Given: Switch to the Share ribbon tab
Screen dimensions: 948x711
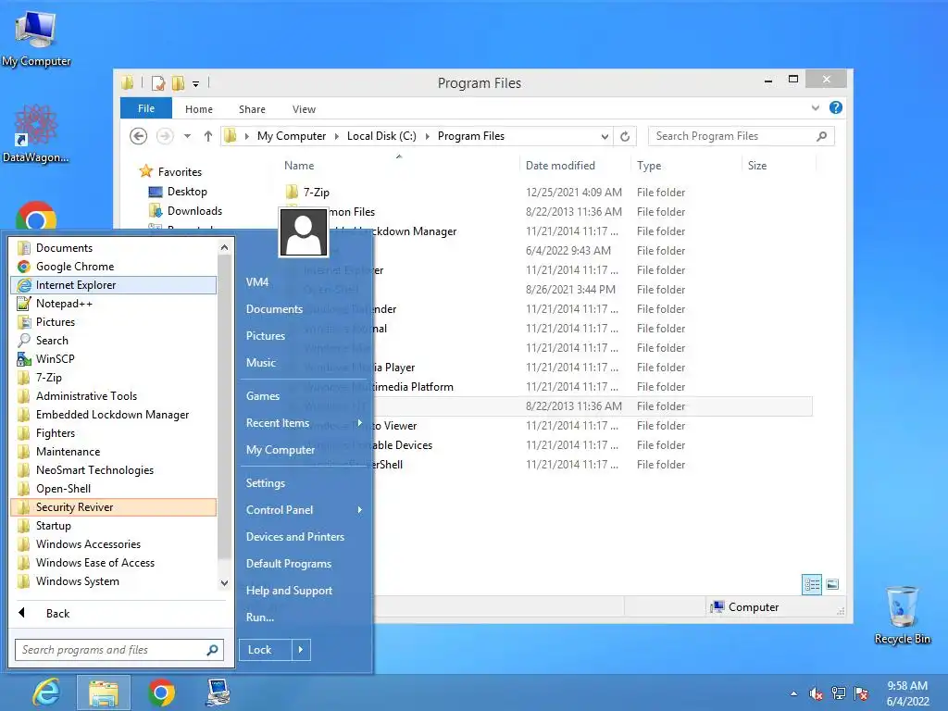Looking at the screenshot, I should click(252, 109).
